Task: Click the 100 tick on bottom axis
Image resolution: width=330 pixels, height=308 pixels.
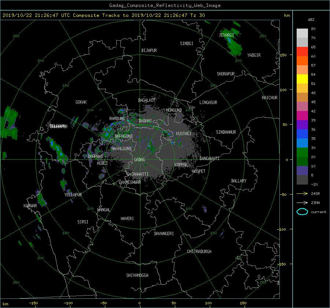Action: [x=208, y=303]
